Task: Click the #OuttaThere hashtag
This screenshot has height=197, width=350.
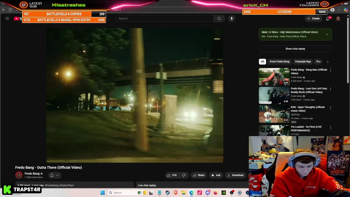Action: coord(66,185)
